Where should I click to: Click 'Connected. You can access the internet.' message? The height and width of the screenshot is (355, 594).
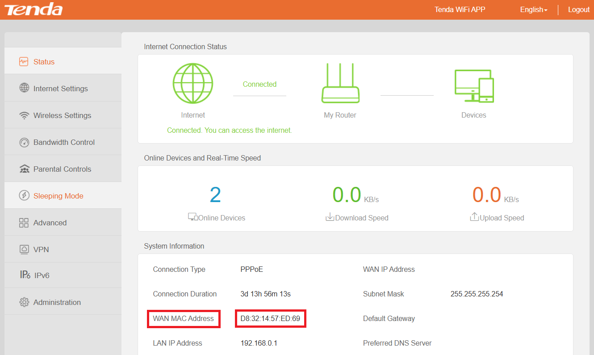[230, 131]
